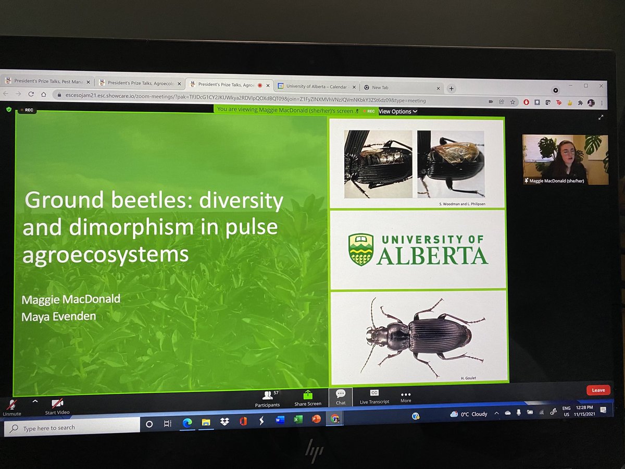
Task: Click the green shield encryption icon
Action: coord(9,109)
